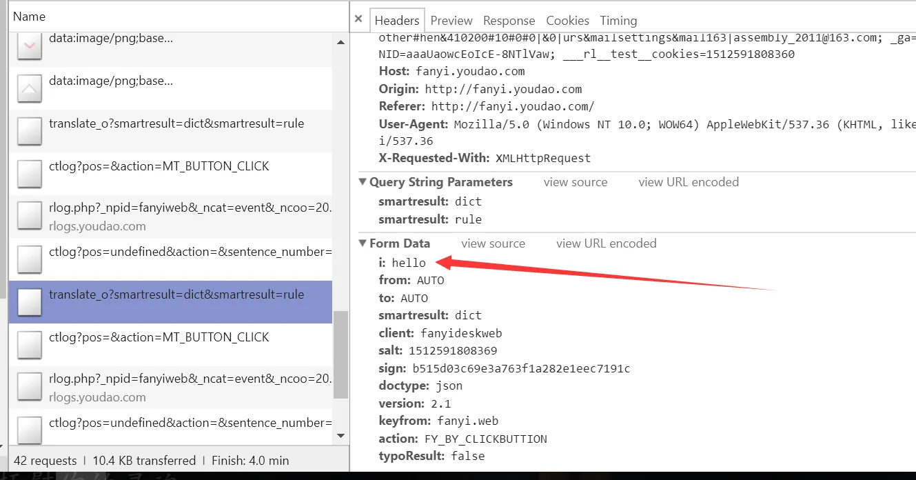Click icon of first ctlog MT_BUTTON_CLICK request
The width and height of the screenshot is (916, 480).
pos(30,174)
